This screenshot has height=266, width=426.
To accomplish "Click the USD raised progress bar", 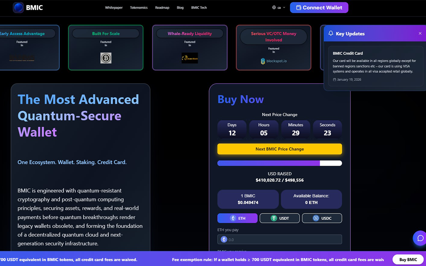I will click(279, 163).
